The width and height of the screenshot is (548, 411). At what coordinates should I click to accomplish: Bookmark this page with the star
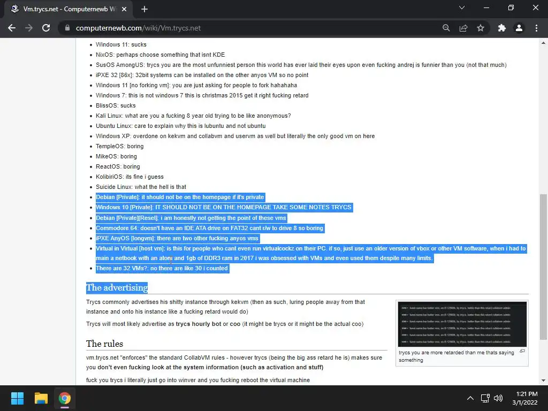(x=481, y=28)
